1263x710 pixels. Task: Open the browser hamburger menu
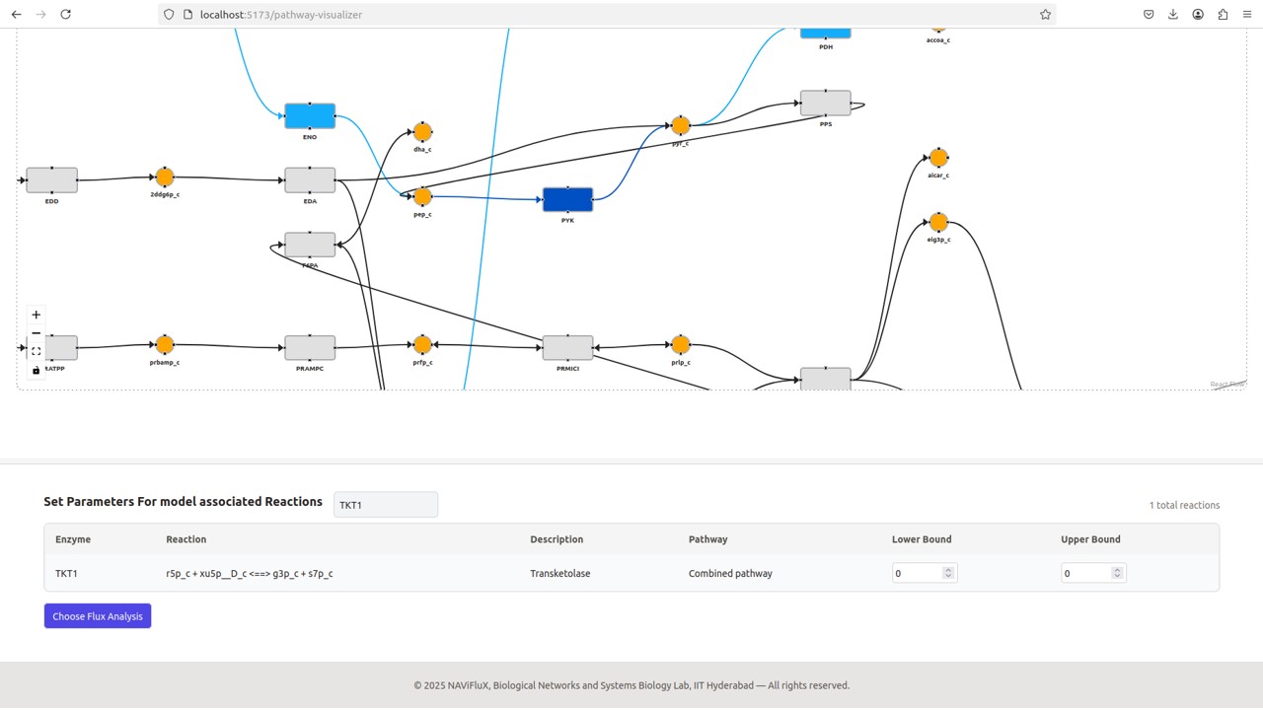1247,15
